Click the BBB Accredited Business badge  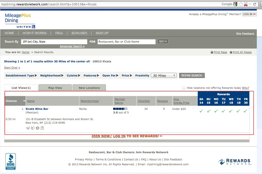[x=11, y=162]
